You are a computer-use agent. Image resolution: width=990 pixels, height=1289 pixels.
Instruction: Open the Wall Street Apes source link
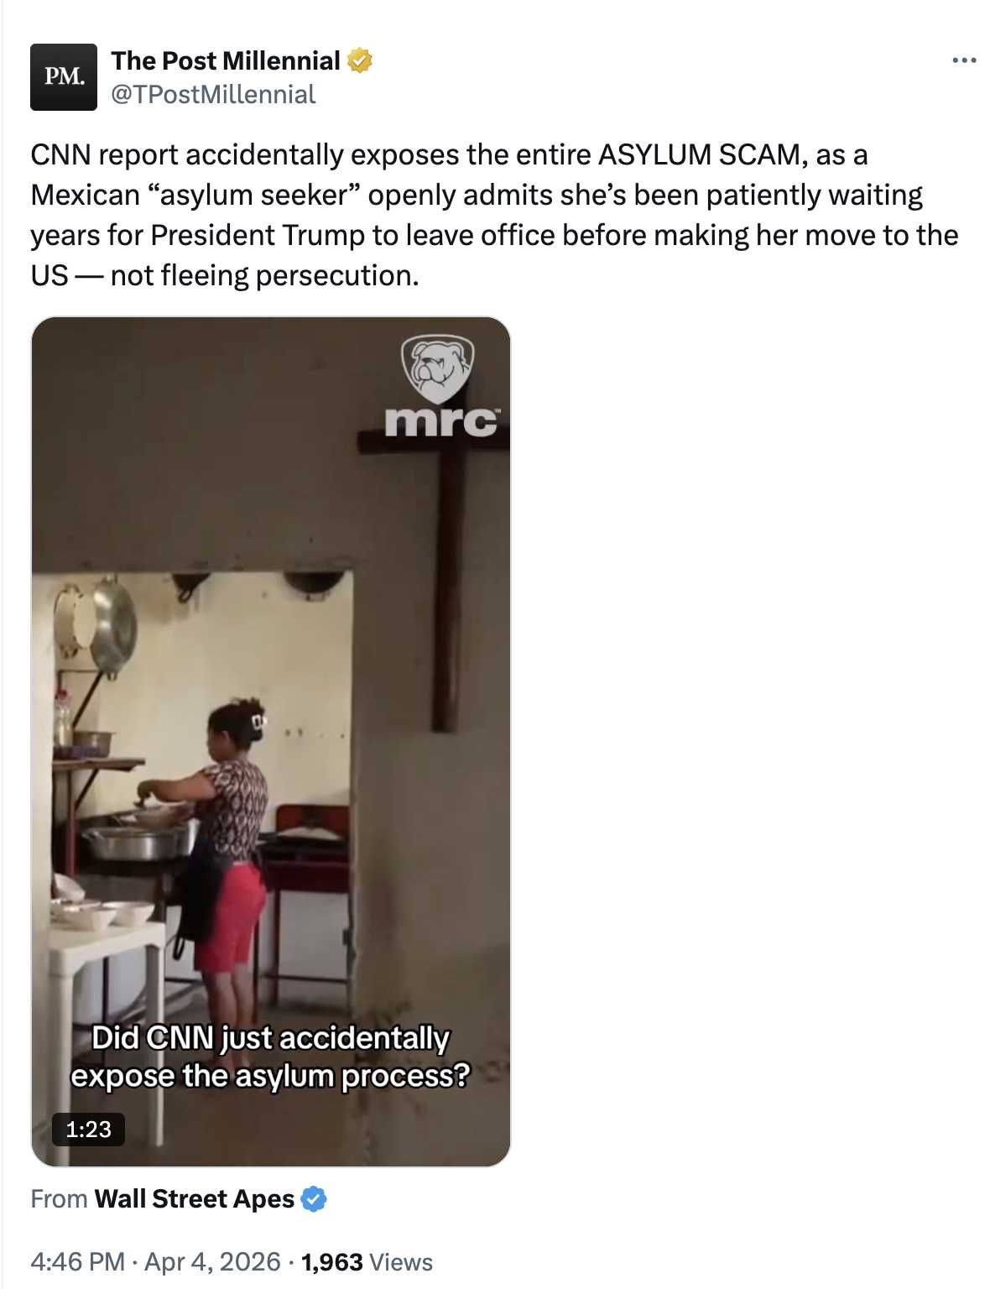194,1198
